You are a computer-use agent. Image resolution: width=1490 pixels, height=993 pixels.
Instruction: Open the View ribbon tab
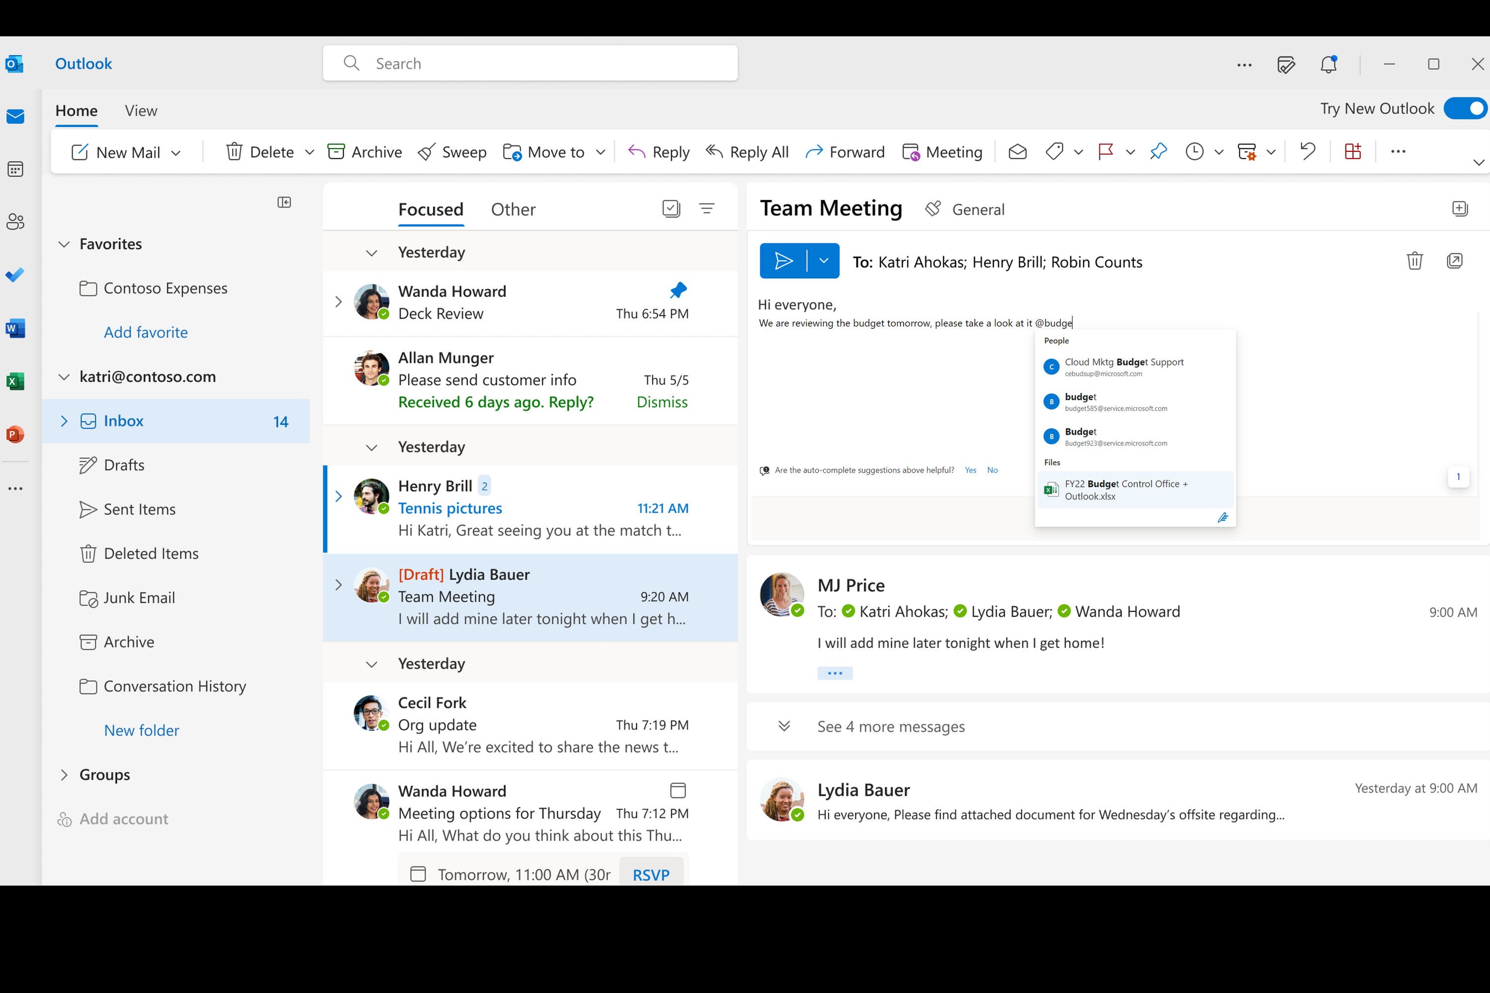(x=141, y=111)
